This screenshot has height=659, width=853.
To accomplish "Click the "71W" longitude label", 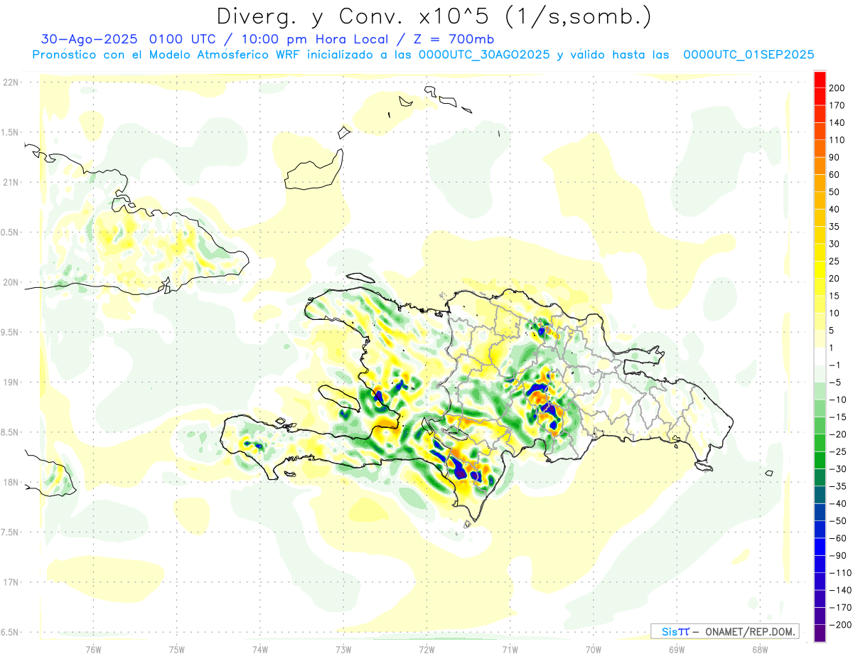I will click(510, 649).
